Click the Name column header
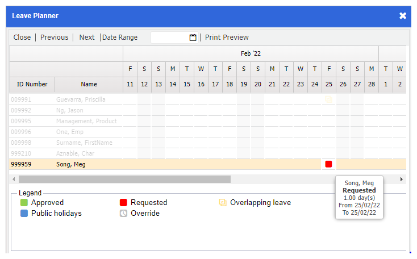 [x=89, y=84]
